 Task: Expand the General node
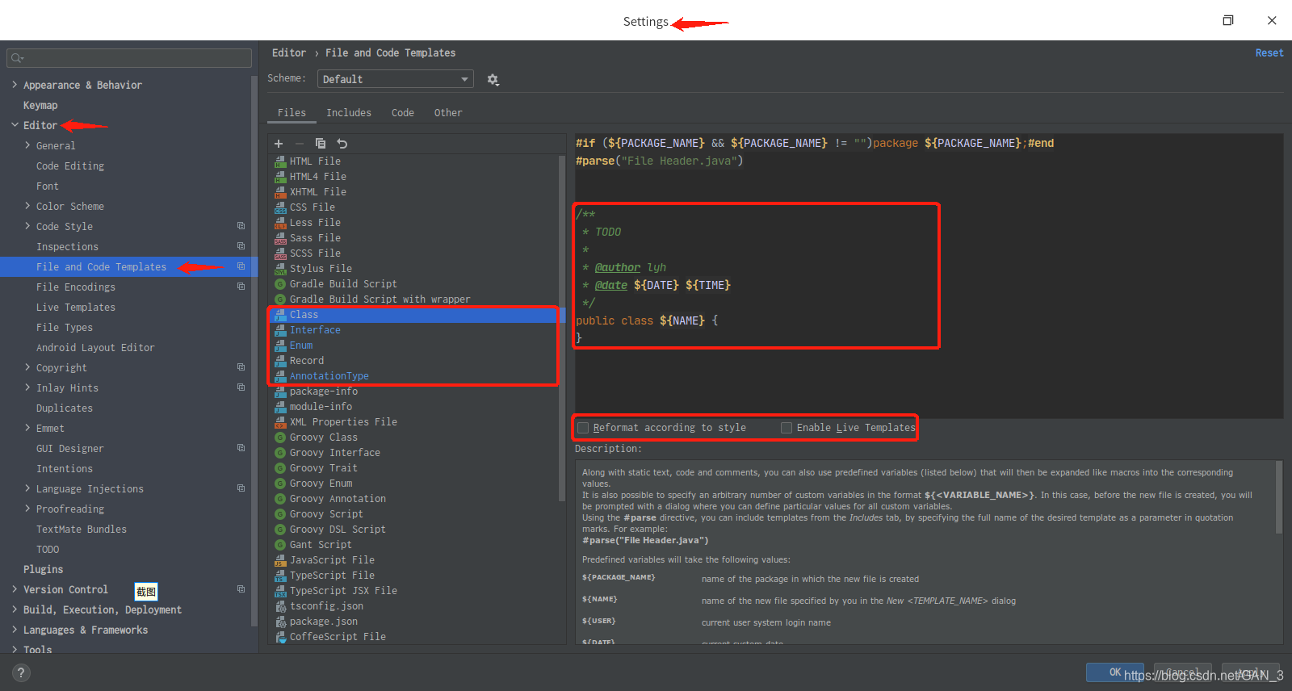(27, 145)
